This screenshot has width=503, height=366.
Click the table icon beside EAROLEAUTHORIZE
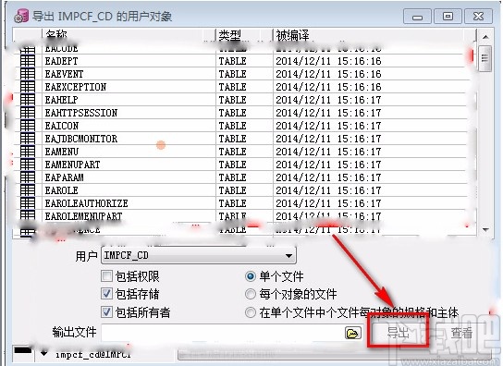click(28, 203)
